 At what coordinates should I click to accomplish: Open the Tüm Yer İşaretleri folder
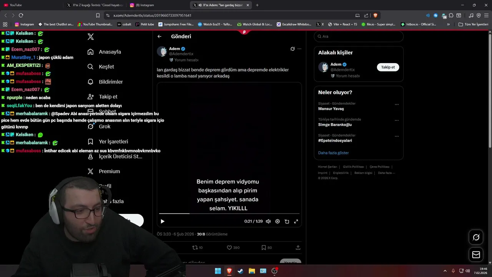[x=473, y=24]
